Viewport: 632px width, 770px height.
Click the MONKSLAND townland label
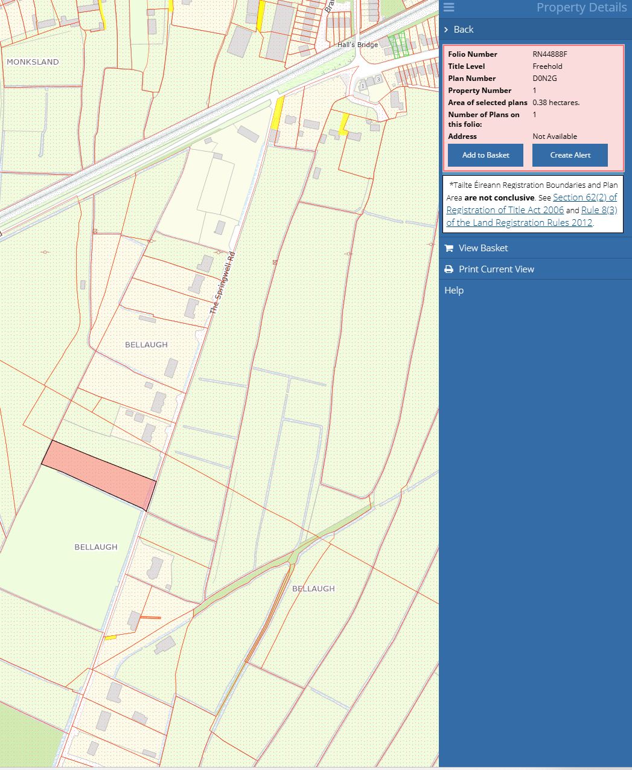pyautogui.click(x=33, y=62)
